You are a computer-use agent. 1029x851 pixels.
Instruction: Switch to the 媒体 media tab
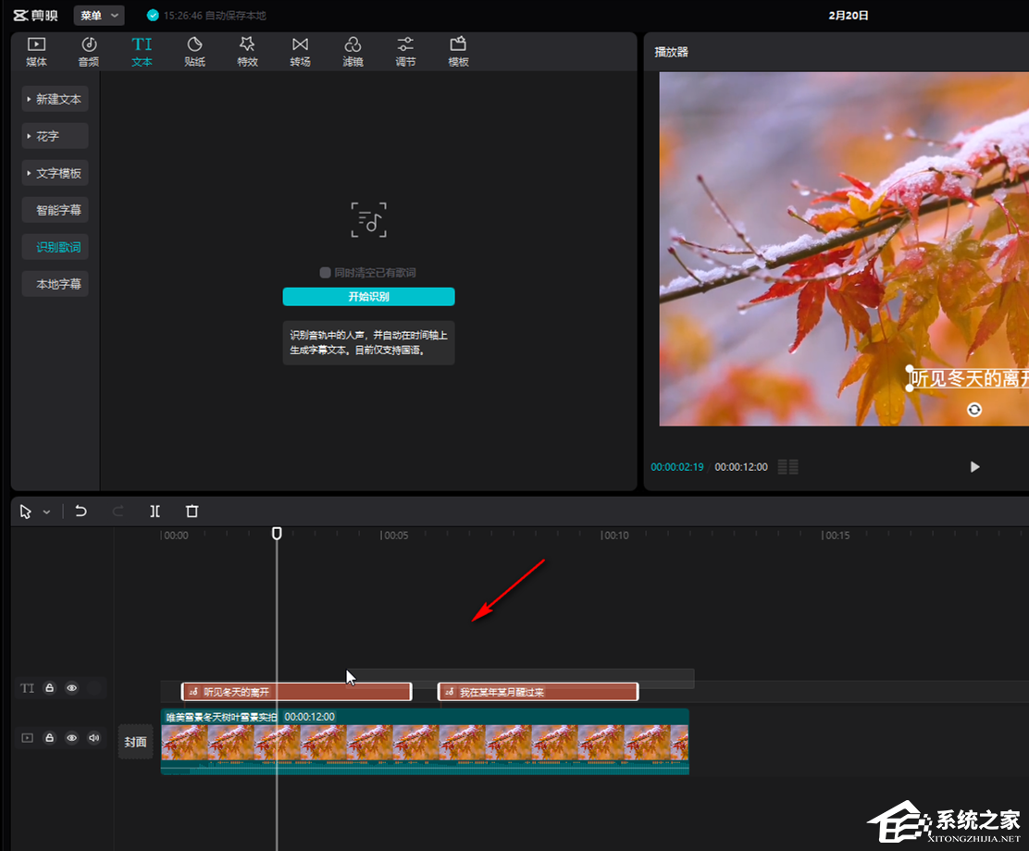(36, 52)
